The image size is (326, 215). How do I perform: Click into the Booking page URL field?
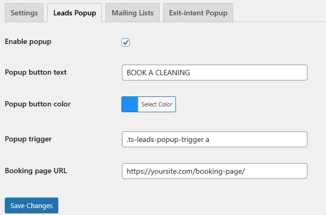pyautogui.click(x=214, y=171)
